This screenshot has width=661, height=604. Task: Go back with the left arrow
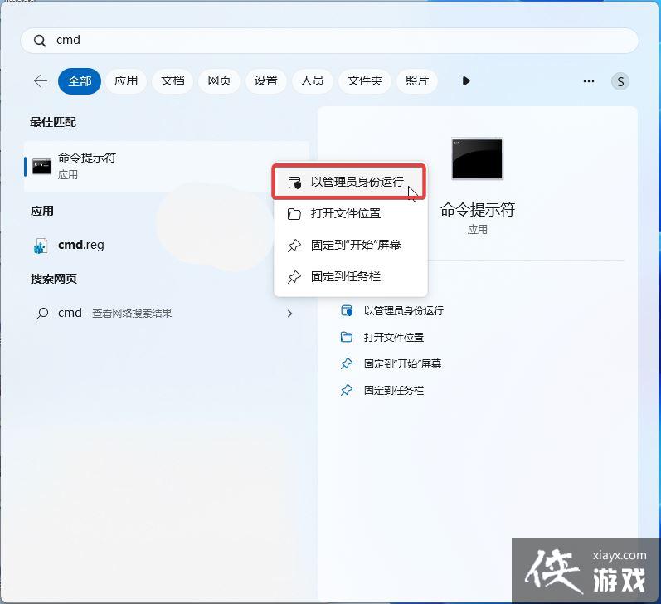(41, 80)
